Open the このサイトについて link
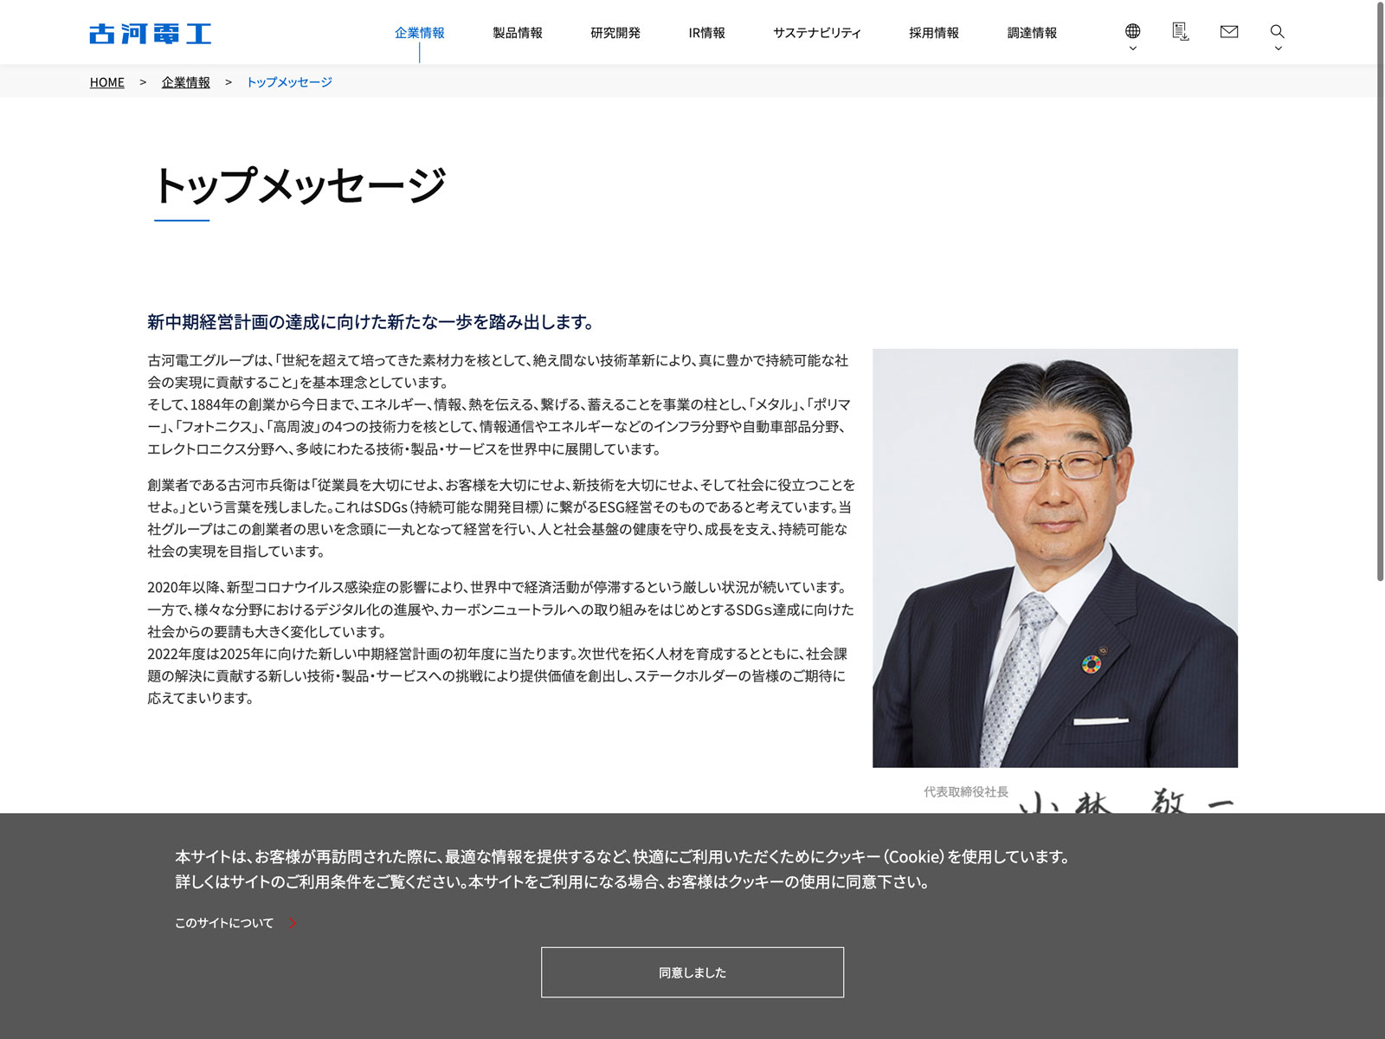The image size is (1385, 1039). pyautogui.click(x=224, y=923)
